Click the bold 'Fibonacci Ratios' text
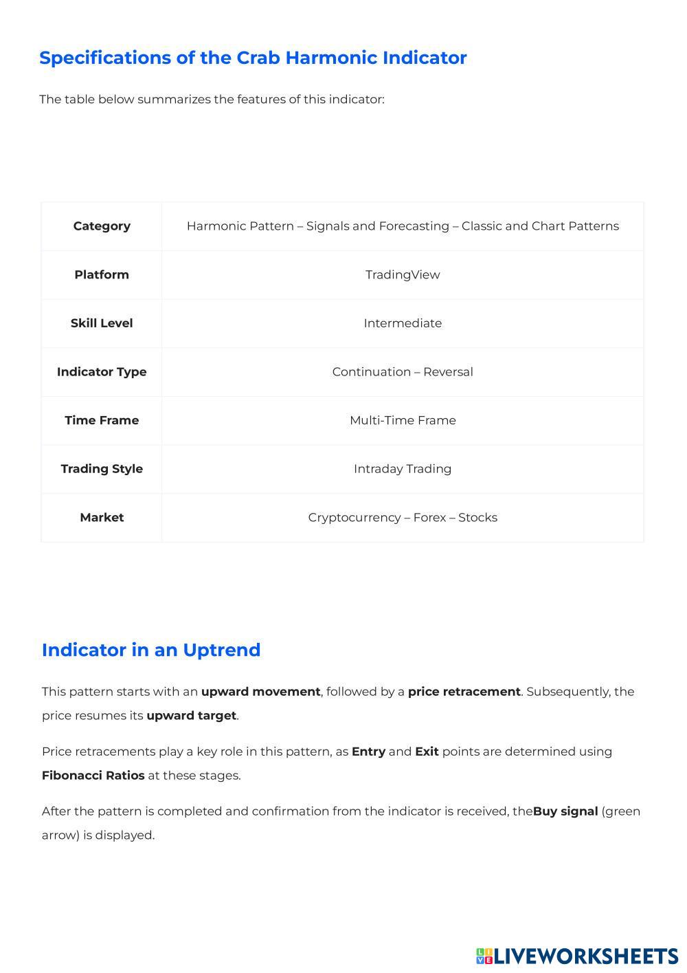The height and width of the screenshot is (973, 687). pyautogui.click(x=93, y=776)
